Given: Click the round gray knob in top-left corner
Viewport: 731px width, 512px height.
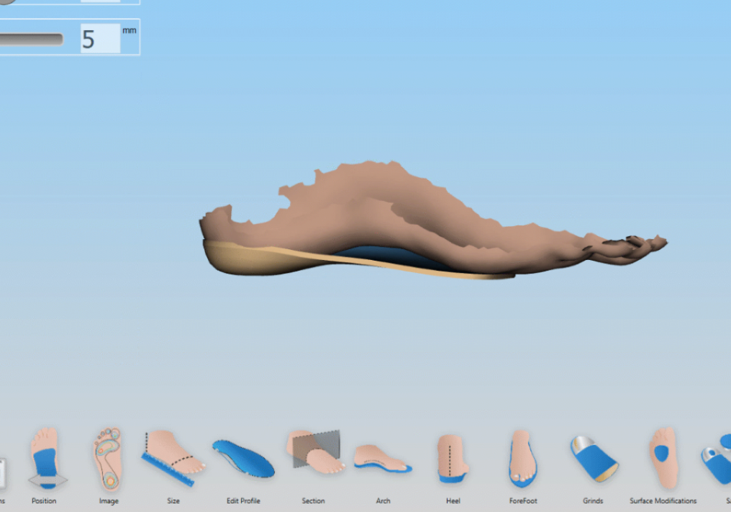Looking at the screenshot, I should (6, 1).
